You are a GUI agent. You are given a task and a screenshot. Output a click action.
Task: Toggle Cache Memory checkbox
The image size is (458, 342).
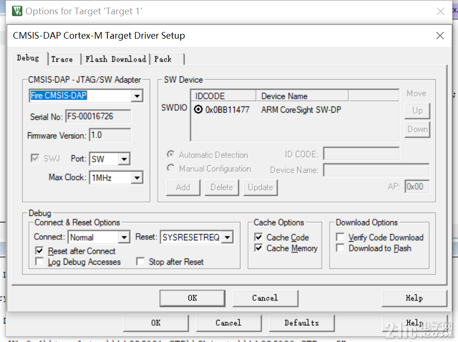click(259, 248)
